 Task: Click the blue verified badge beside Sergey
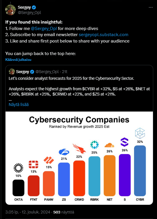pos(34,7)
